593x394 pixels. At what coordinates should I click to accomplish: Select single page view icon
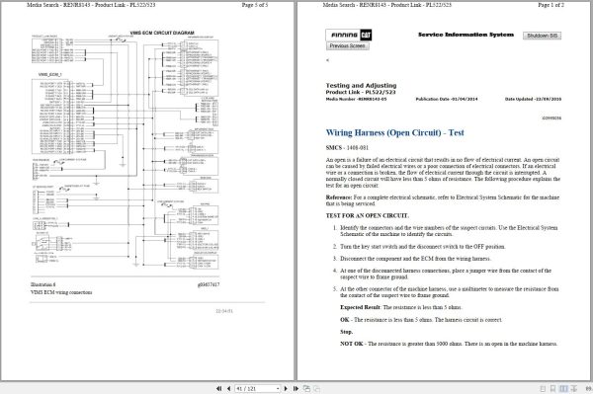pyautogui.click(x=543, y=388)
